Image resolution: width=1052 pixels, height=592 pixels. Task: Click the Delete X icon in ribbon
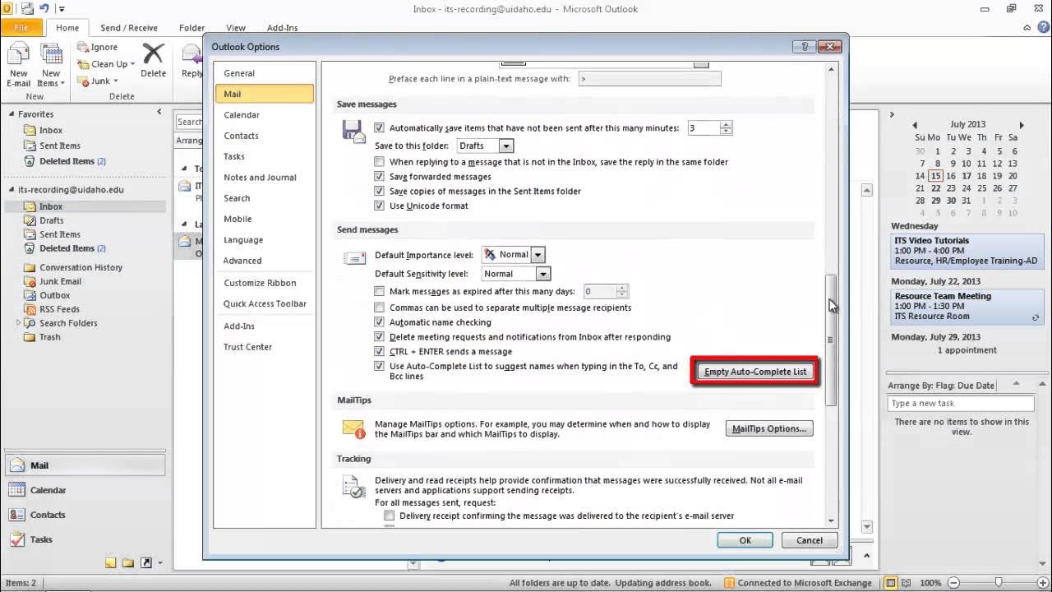point(153,61)
